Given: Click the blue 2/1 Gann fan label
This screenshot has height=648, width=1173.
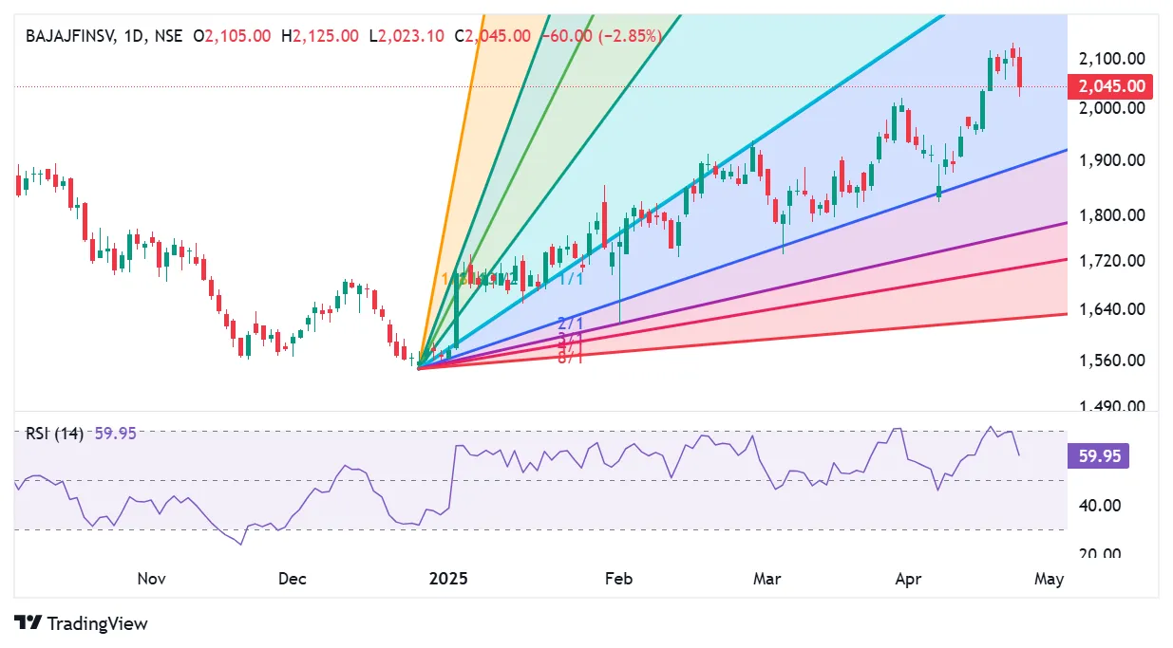Looking at the screenshot, I should [x=570, y=324].
